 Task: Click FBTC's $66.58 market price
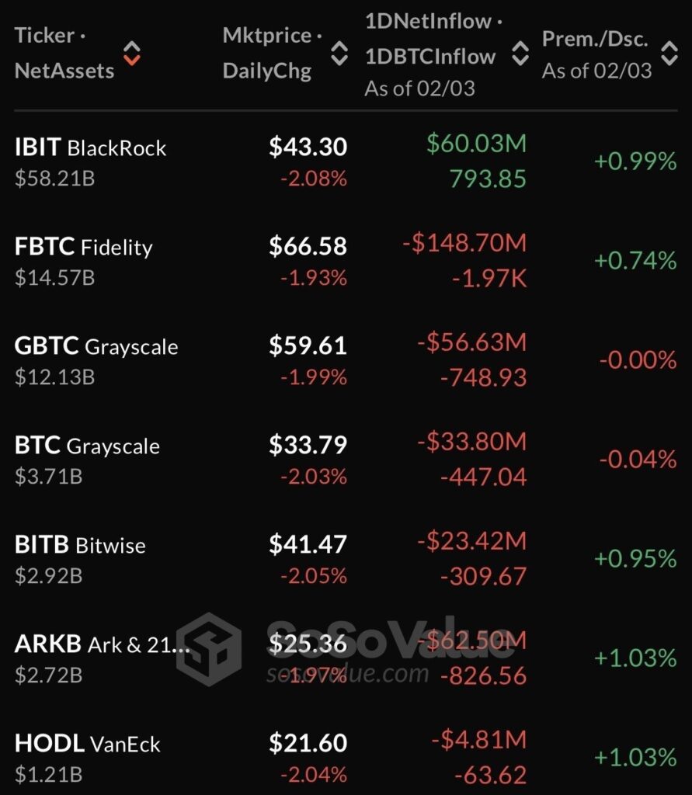coord(308,247)
